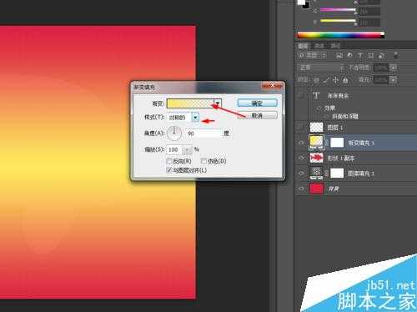Viewport: 417px width, 312px height.
Task: Click the link icon on 渐变填充 1 layer
Action: coord(327,143)
